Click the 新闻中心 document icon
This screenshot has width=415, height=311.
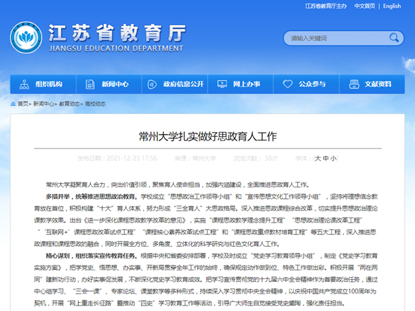(89, 84)
